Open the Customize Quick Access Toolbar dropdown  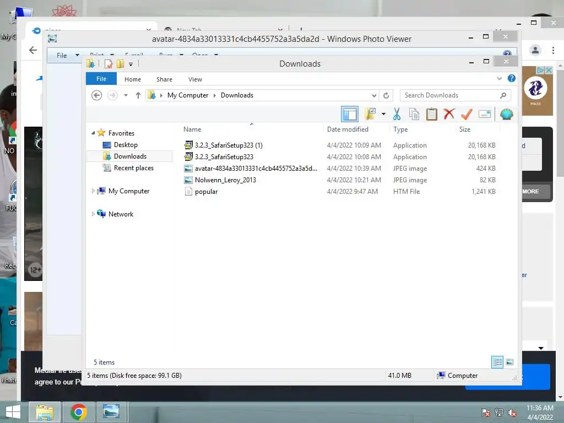click(x=131, y=64)
